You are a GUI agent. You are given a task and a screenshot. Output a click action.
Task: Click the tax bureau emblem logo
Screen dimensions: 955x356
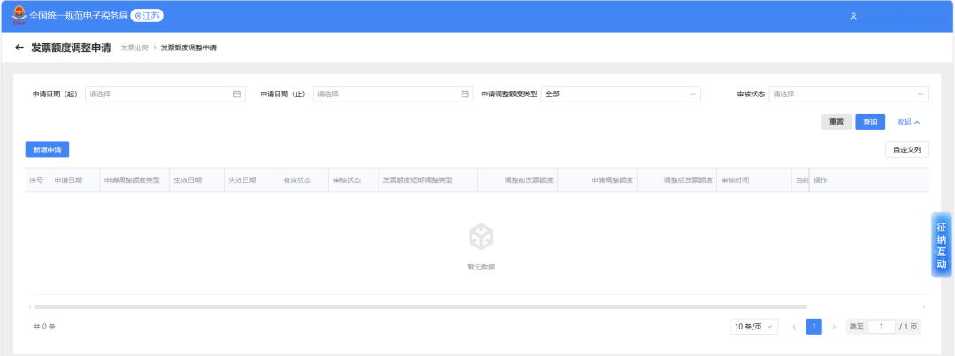tap(19, 15)
